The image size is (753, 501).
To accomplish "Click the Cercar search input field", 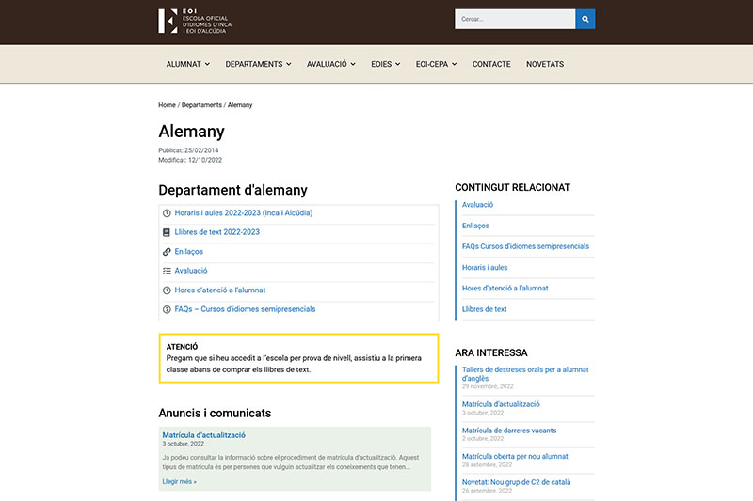I will pyautogui.click(x=514, y=19).
